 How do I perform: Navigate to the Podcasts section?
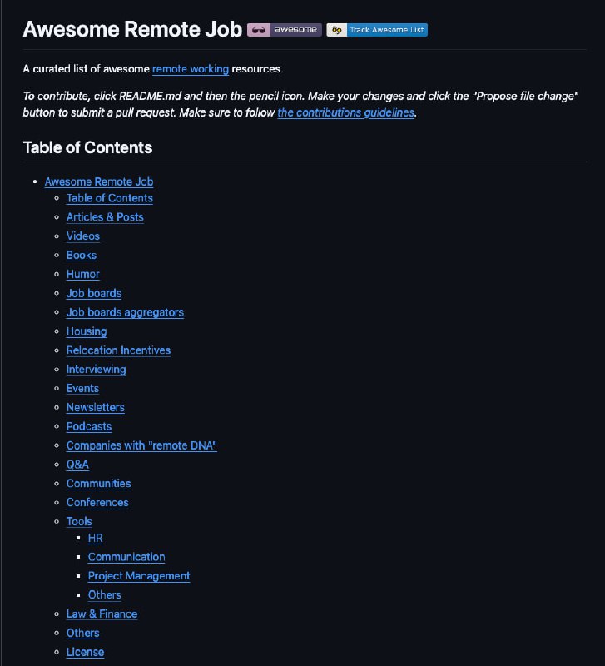pyautogui.click(x=89, y=427)
